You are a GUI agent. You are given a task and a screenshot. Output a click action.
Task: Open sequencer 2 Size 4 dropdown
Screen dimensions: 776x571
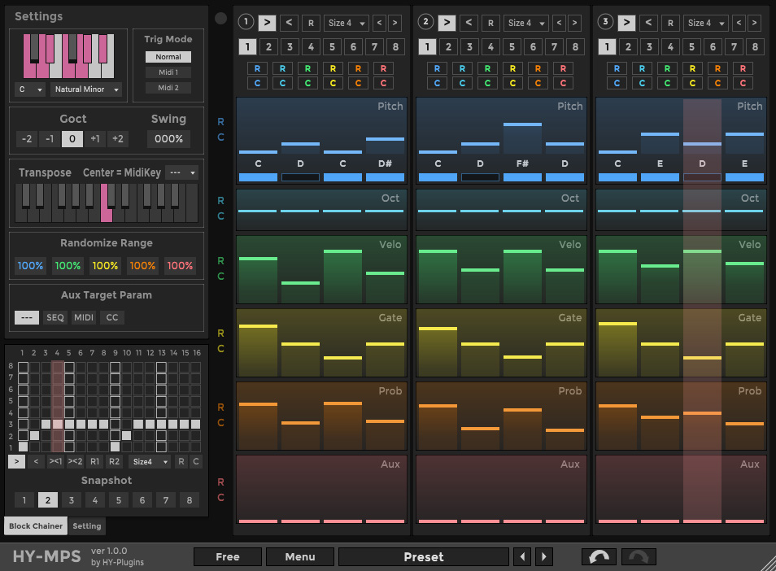coord(525,23)
